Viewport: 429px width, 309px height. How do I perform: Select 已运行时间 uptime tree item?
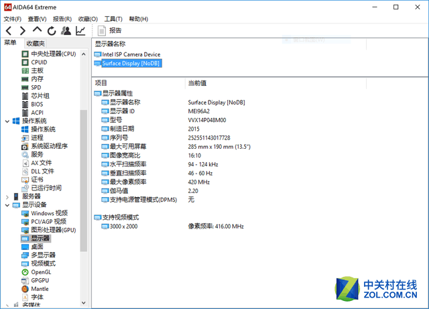42,188
